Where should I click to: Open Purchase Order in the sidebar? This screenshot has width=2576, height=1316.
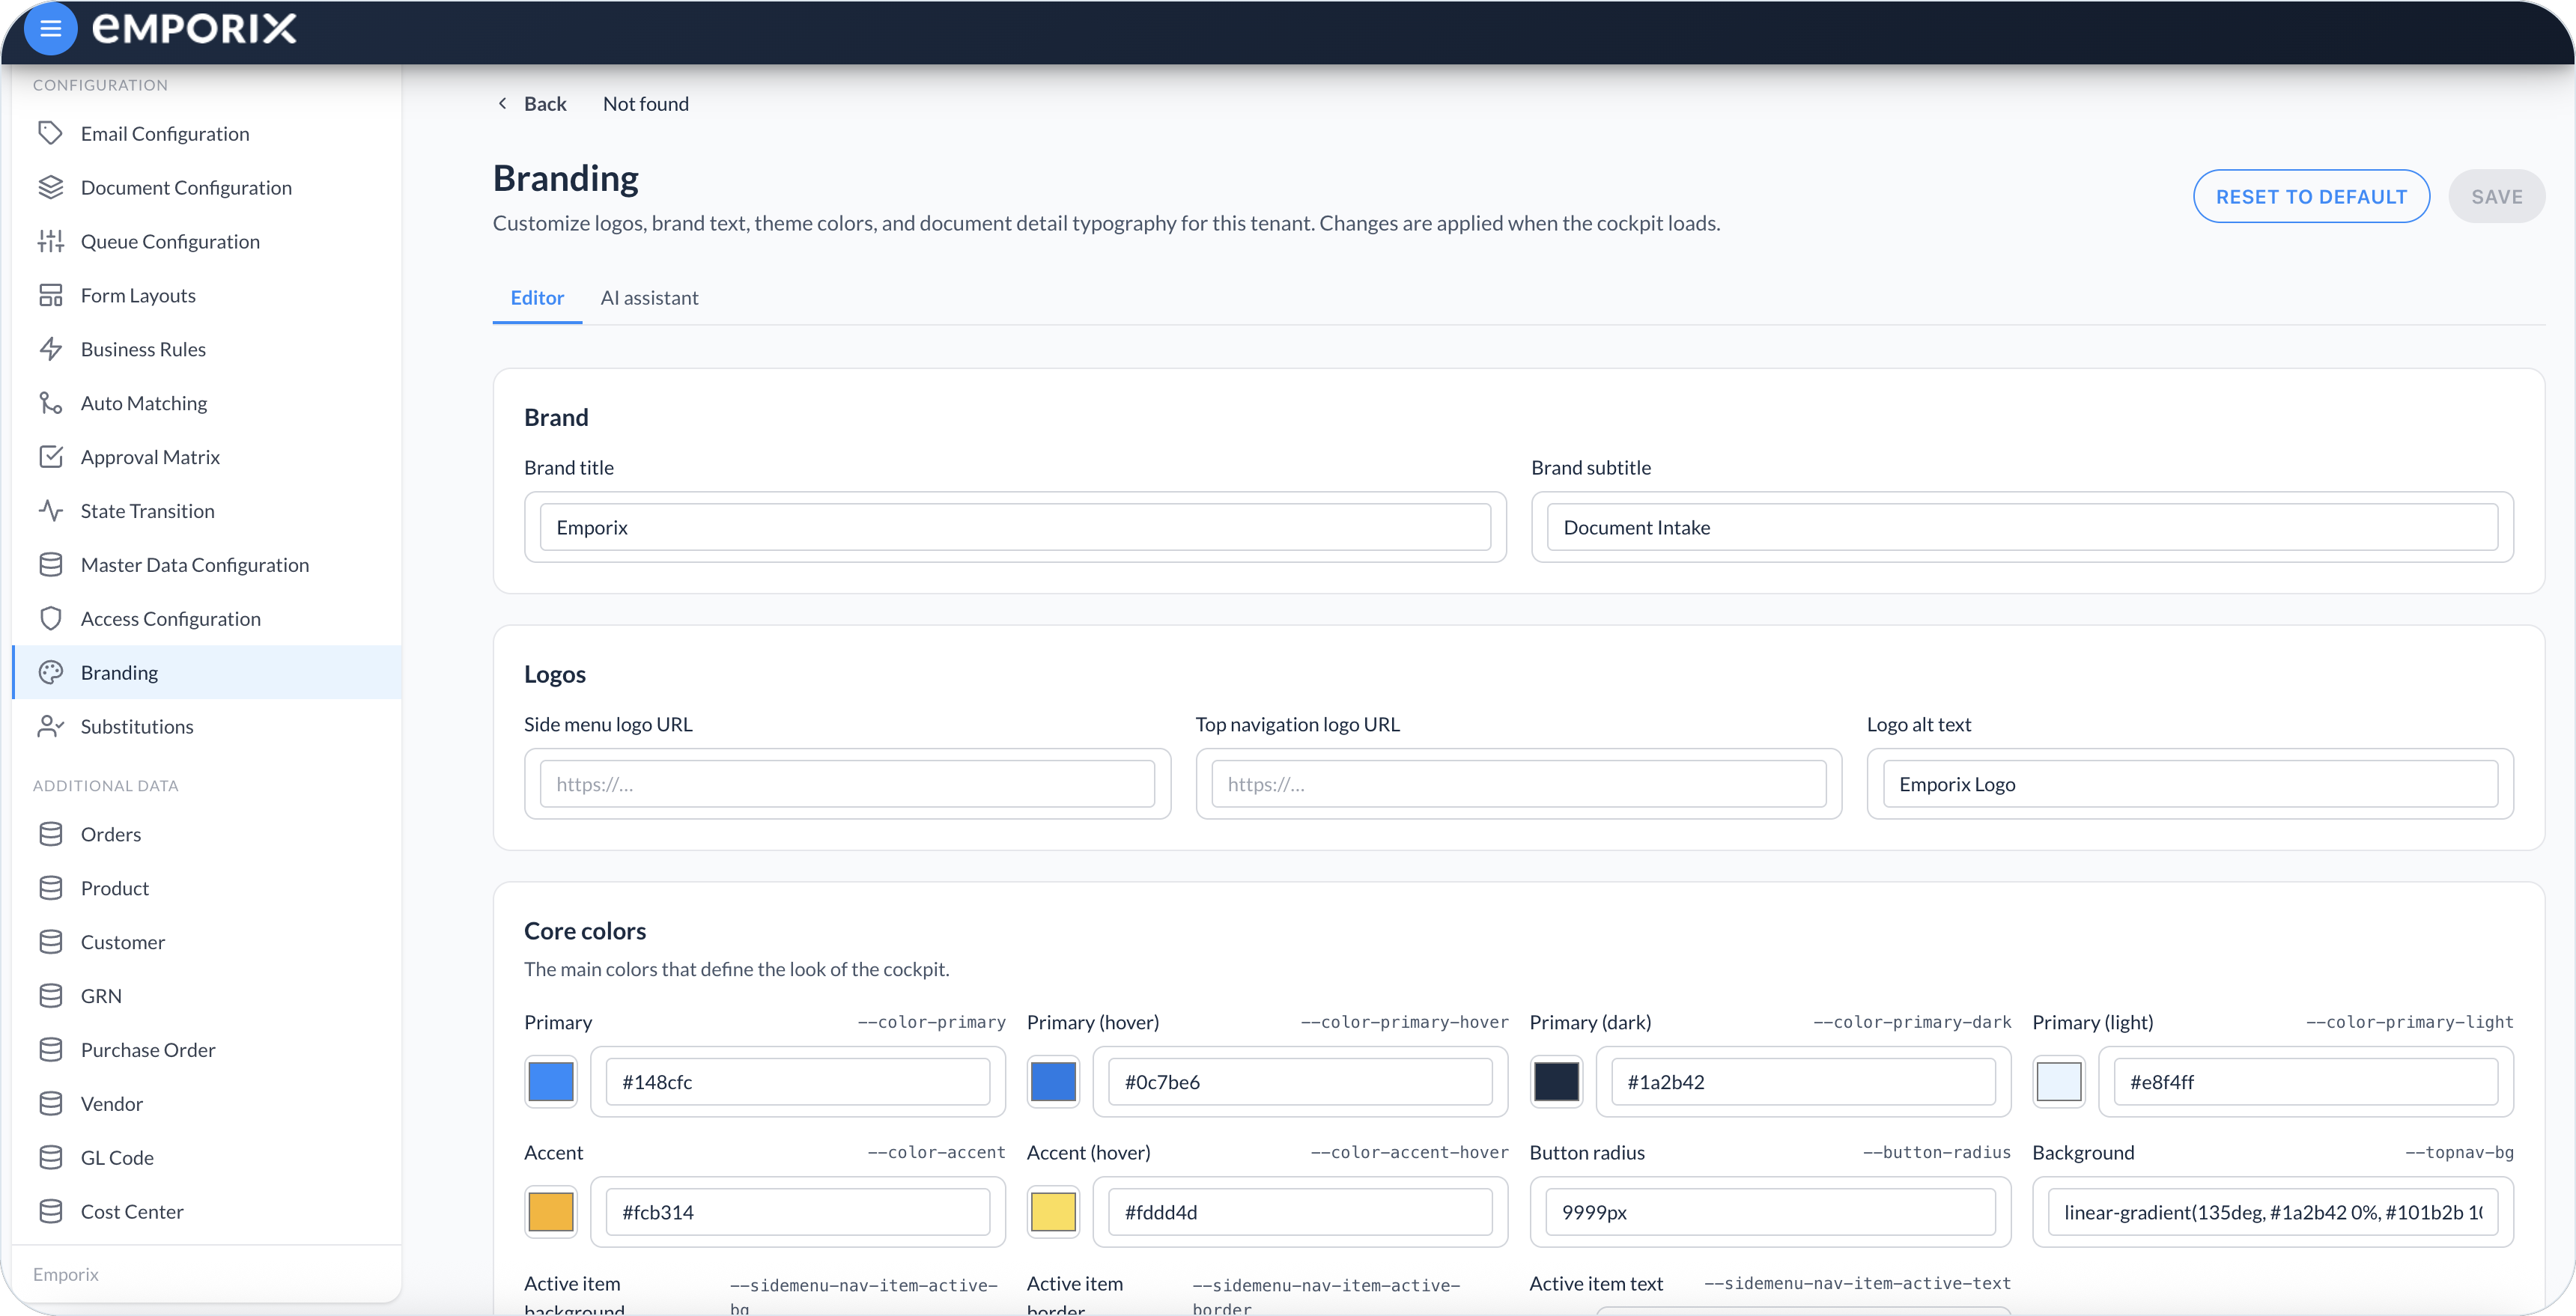click(206, 1050)
